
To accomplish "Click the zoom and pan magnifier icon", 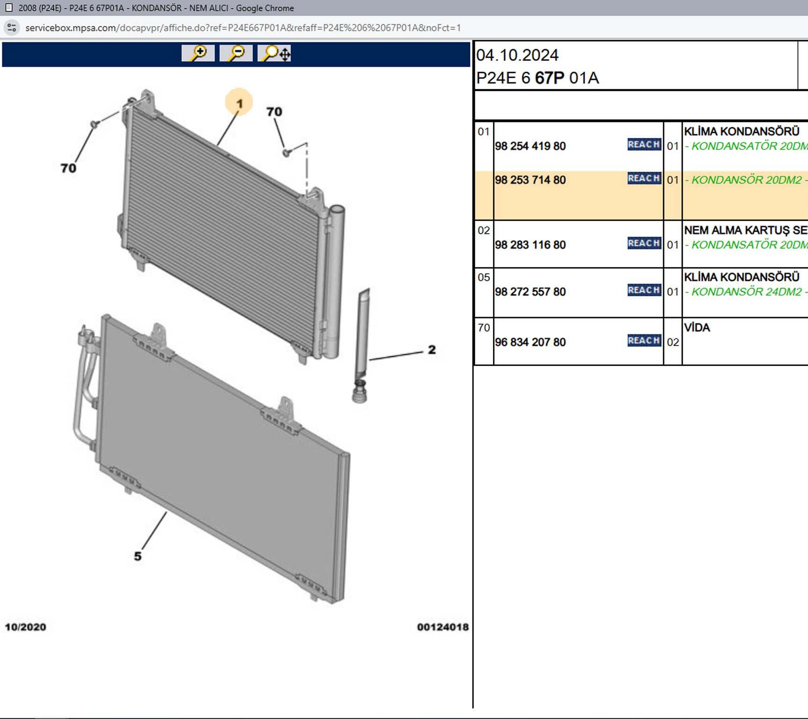I will (x=274, y=53).
